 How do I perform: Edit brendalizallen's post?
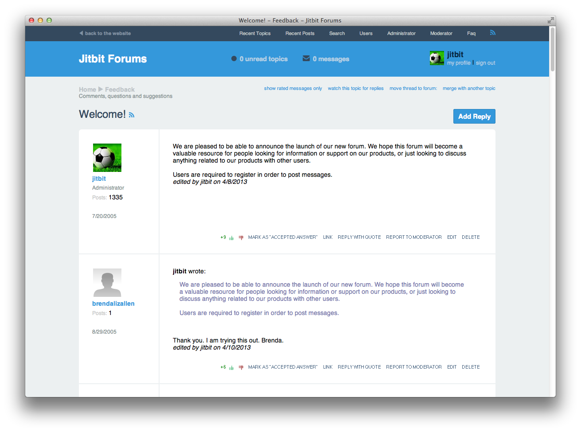point(452,367)
